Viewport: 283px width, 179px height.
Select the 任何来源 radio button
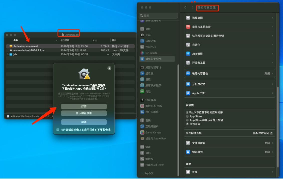[x=187, y=124]
